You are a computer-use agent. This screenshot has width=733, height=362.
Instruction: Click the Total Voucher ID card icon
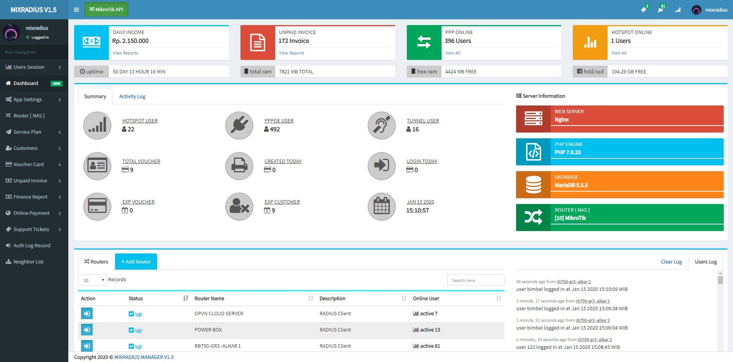click(x=97, y=166)
